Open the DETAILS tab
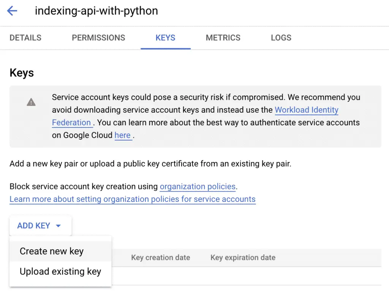This screenshot has height=305, width=389. [x=25, y=38]
